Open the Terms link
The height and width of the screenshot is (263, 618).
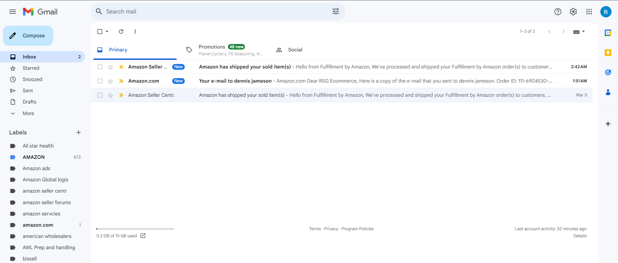[x=315, y=229]
